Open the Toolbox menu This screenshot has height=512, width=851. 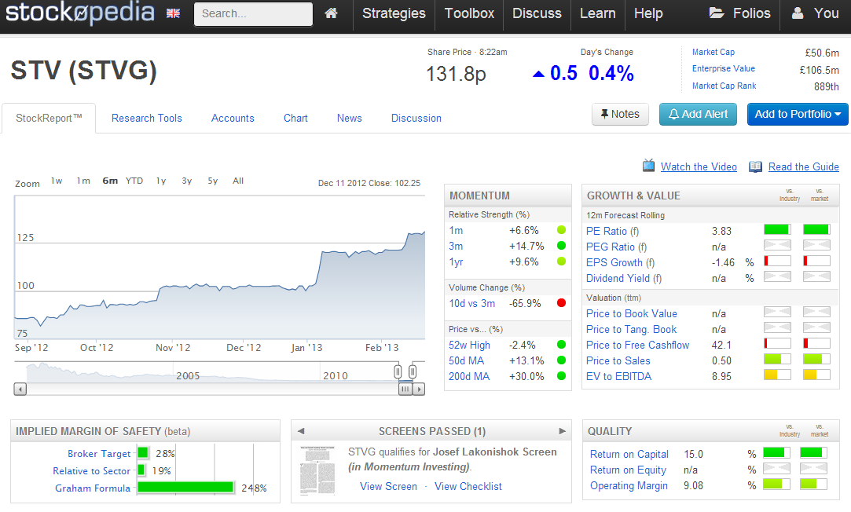[469, 13]
